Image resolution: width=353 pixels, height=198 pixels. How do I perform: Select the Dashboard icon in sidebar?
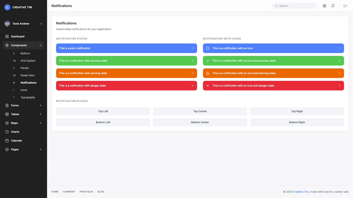coord(6,36)
